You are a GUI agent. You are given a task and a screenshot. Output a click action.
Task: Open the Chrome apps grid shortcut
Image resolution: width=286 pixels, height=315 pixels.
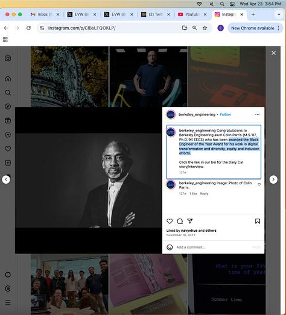(5, 40)
